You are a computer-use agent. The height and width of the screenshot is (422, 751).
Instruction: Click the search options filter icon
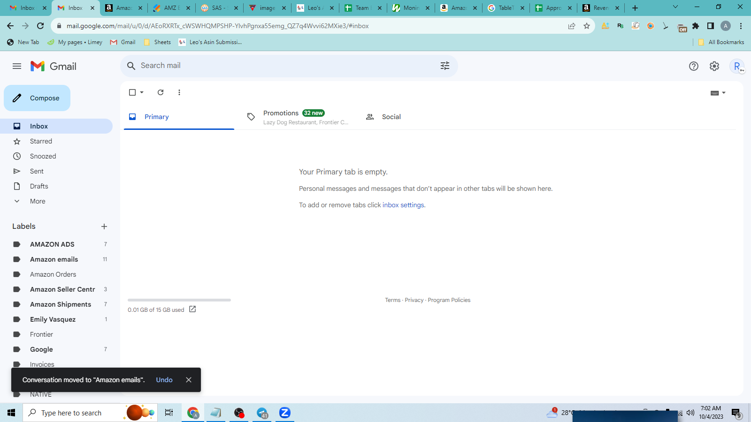tap(445, 66)
